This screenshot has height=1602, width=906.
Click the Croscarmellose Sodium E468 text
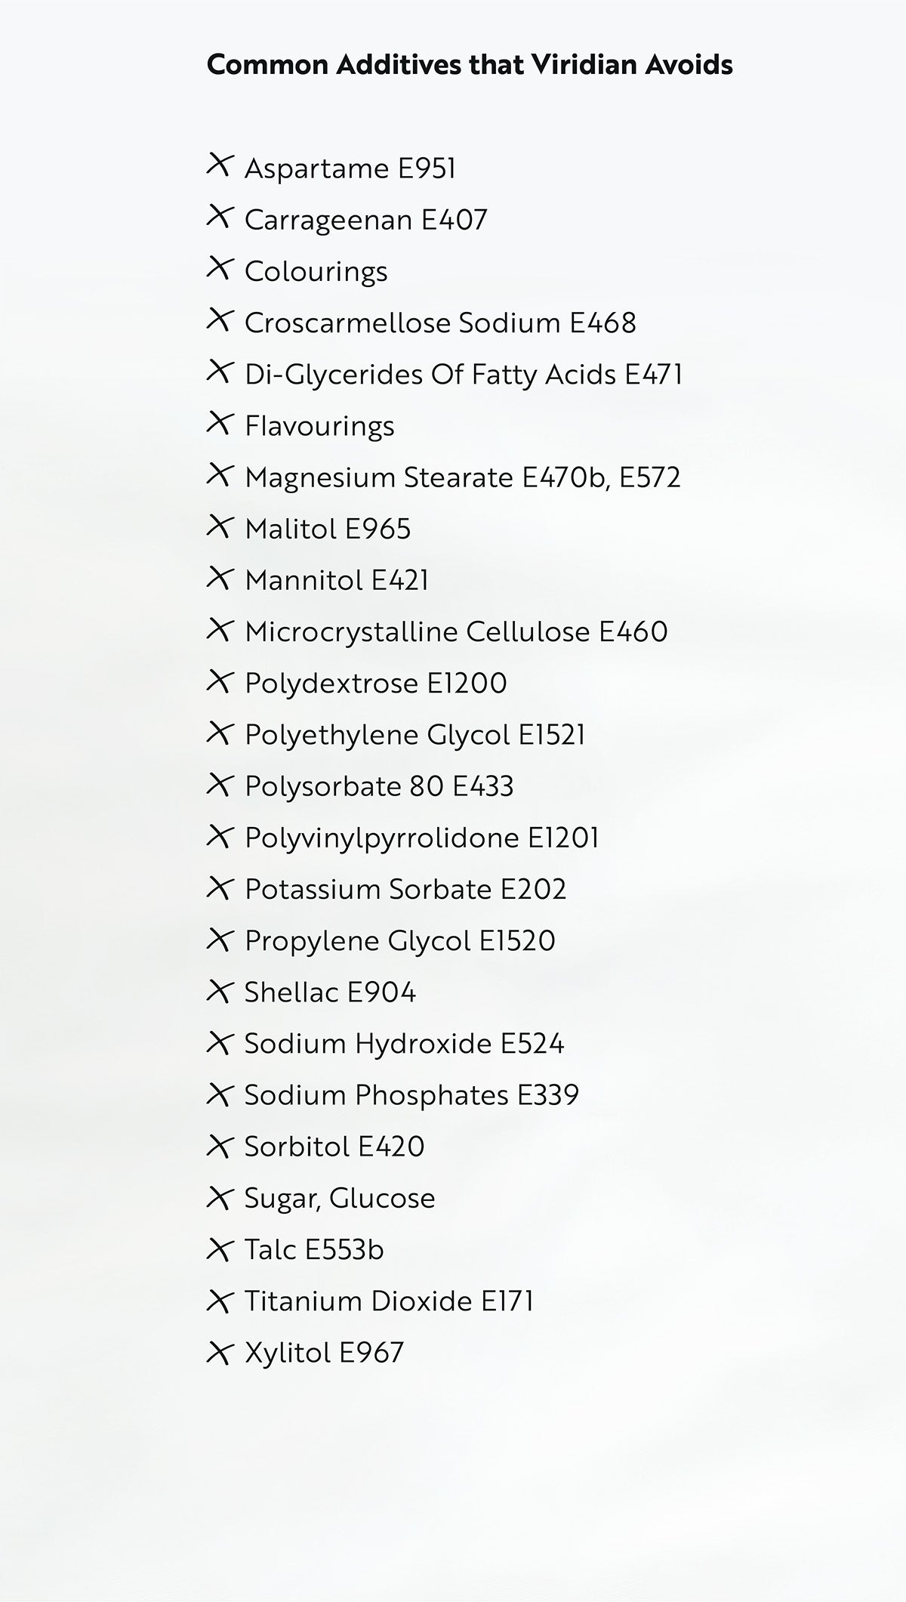(440, 323)
